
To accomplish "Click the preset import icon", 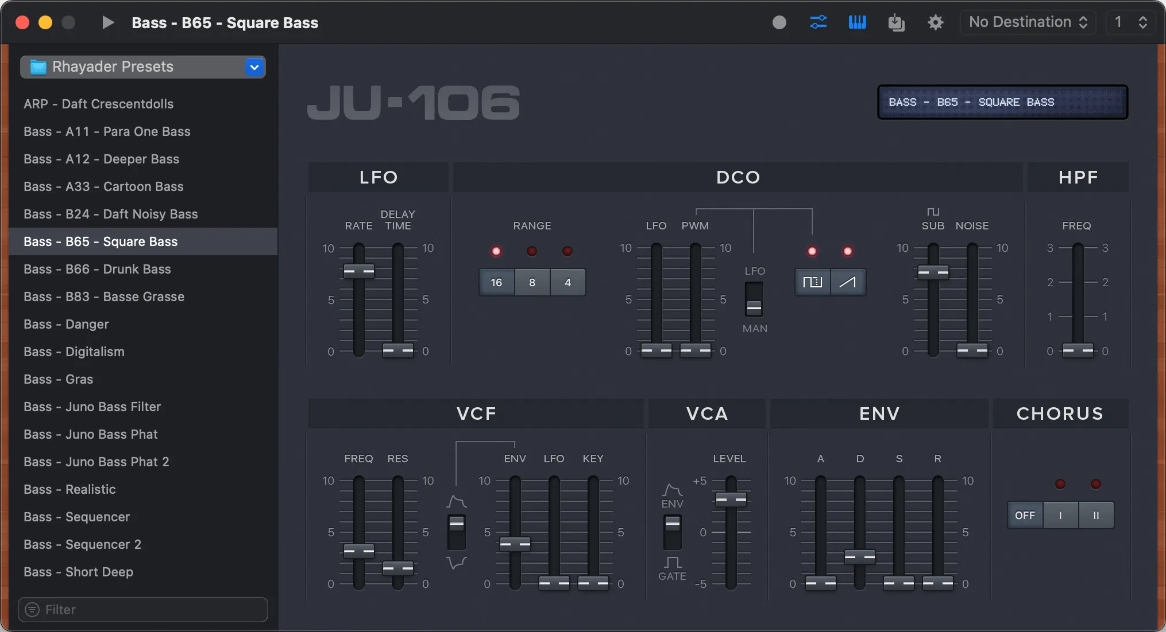I will pos(896,22).
